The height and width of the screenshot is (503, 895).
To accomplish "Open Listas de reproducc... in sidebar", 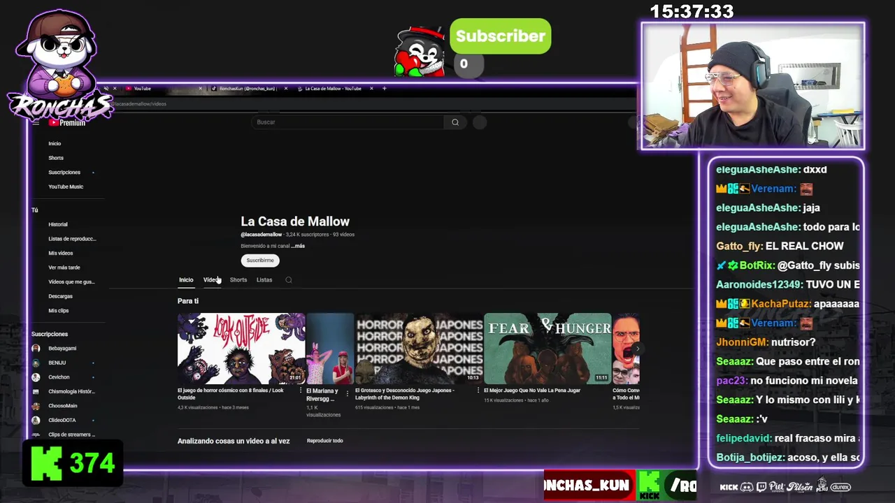I will tap(72, 239).
